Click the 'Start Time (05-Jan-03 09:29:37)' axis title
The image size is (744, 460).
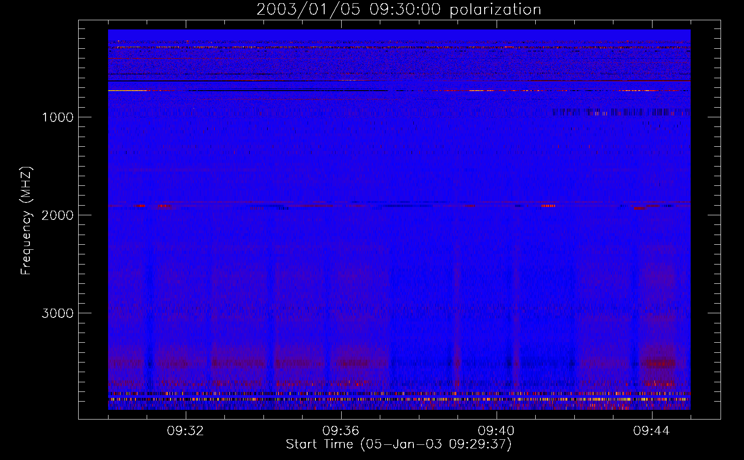399,444
